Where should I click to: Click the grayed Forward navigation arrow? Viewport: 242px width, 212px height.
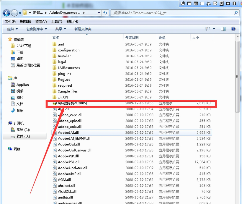(x=14, y=13)
